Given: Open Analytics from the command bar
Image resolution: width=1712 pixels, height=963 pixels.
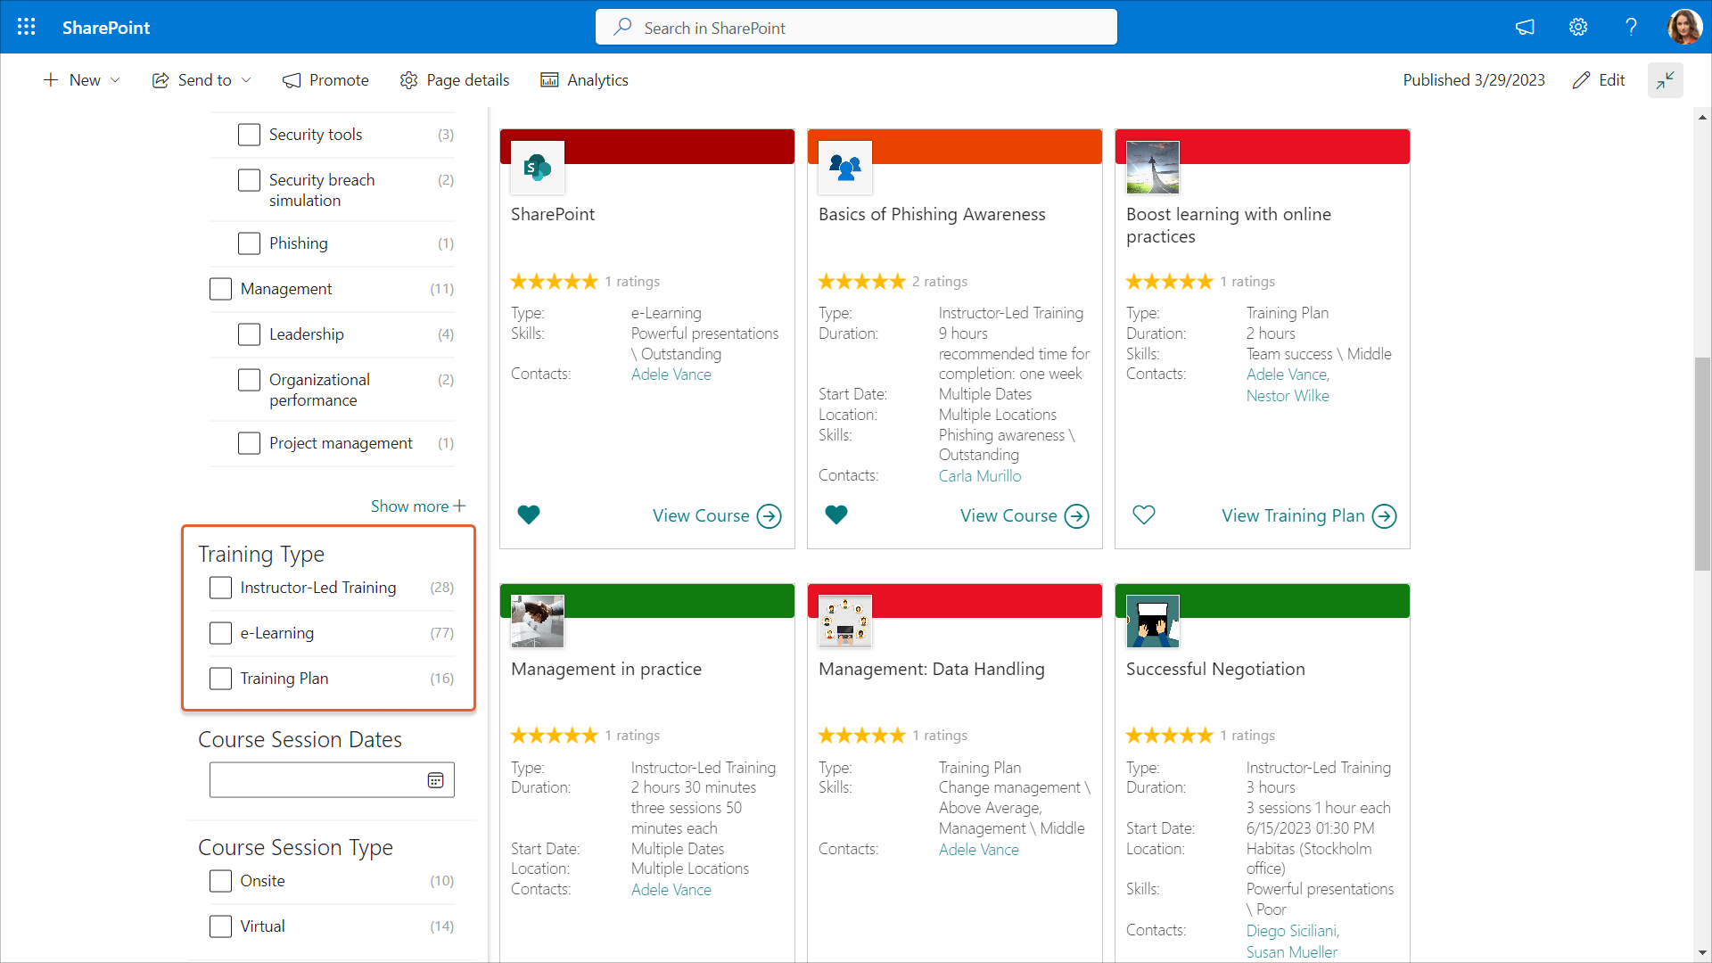Looking at the screenshot, I should pos(584,80).
